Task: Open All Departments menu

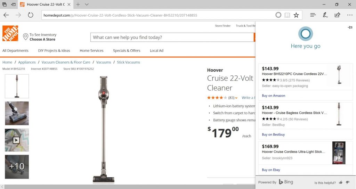Action: click(15, 51)
